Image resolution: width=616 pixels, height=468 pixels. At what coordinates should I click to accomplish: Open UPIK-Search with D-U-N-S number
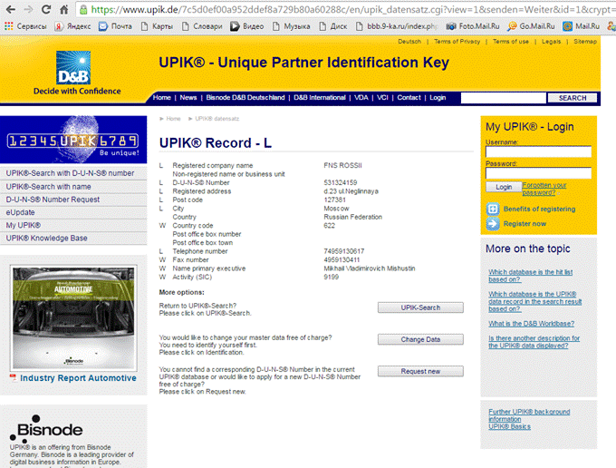(x=71, y=172)
